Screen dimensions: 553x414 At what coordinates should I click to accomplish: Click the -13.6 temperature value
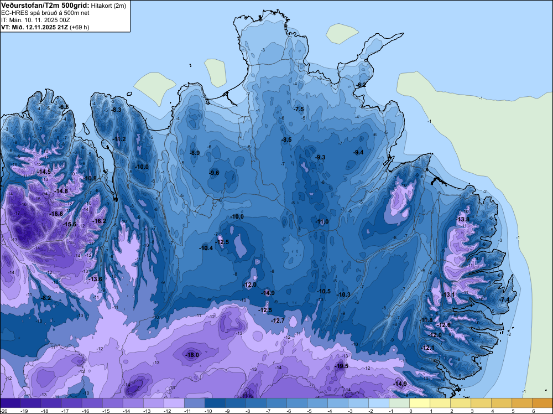click(x=95, y=279)
